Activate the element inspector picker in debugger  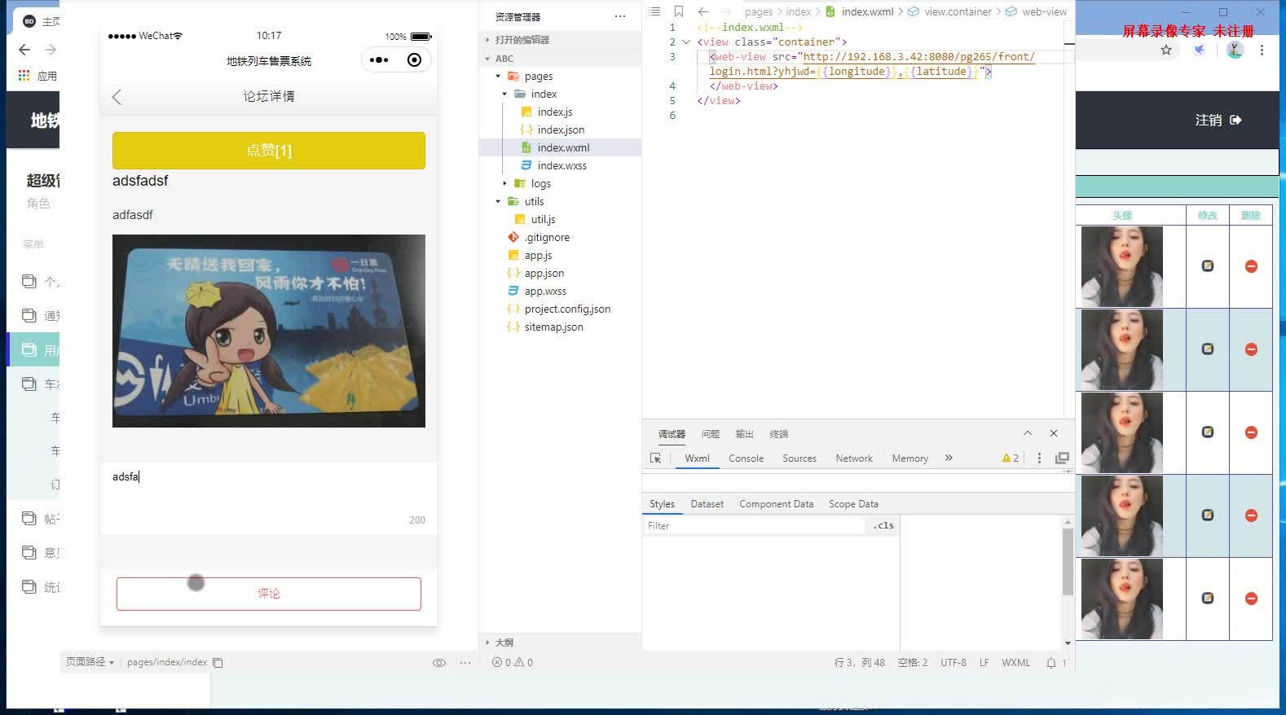(x=655, y=458)
